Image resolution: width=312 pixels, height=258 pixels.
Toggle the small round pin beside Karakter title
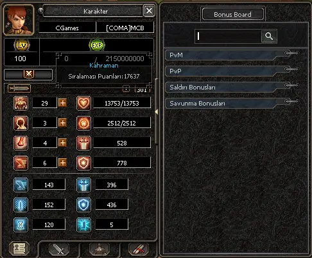(40, 10)
